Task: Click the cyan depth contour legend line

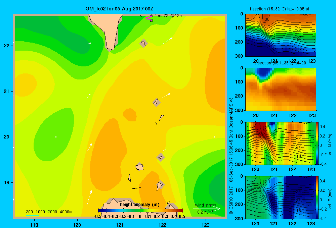Action: coord(32,215)
